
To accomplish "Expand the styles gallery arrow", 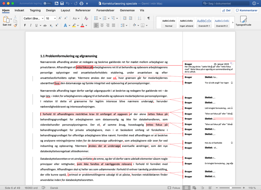I will (x=233, y=22).
